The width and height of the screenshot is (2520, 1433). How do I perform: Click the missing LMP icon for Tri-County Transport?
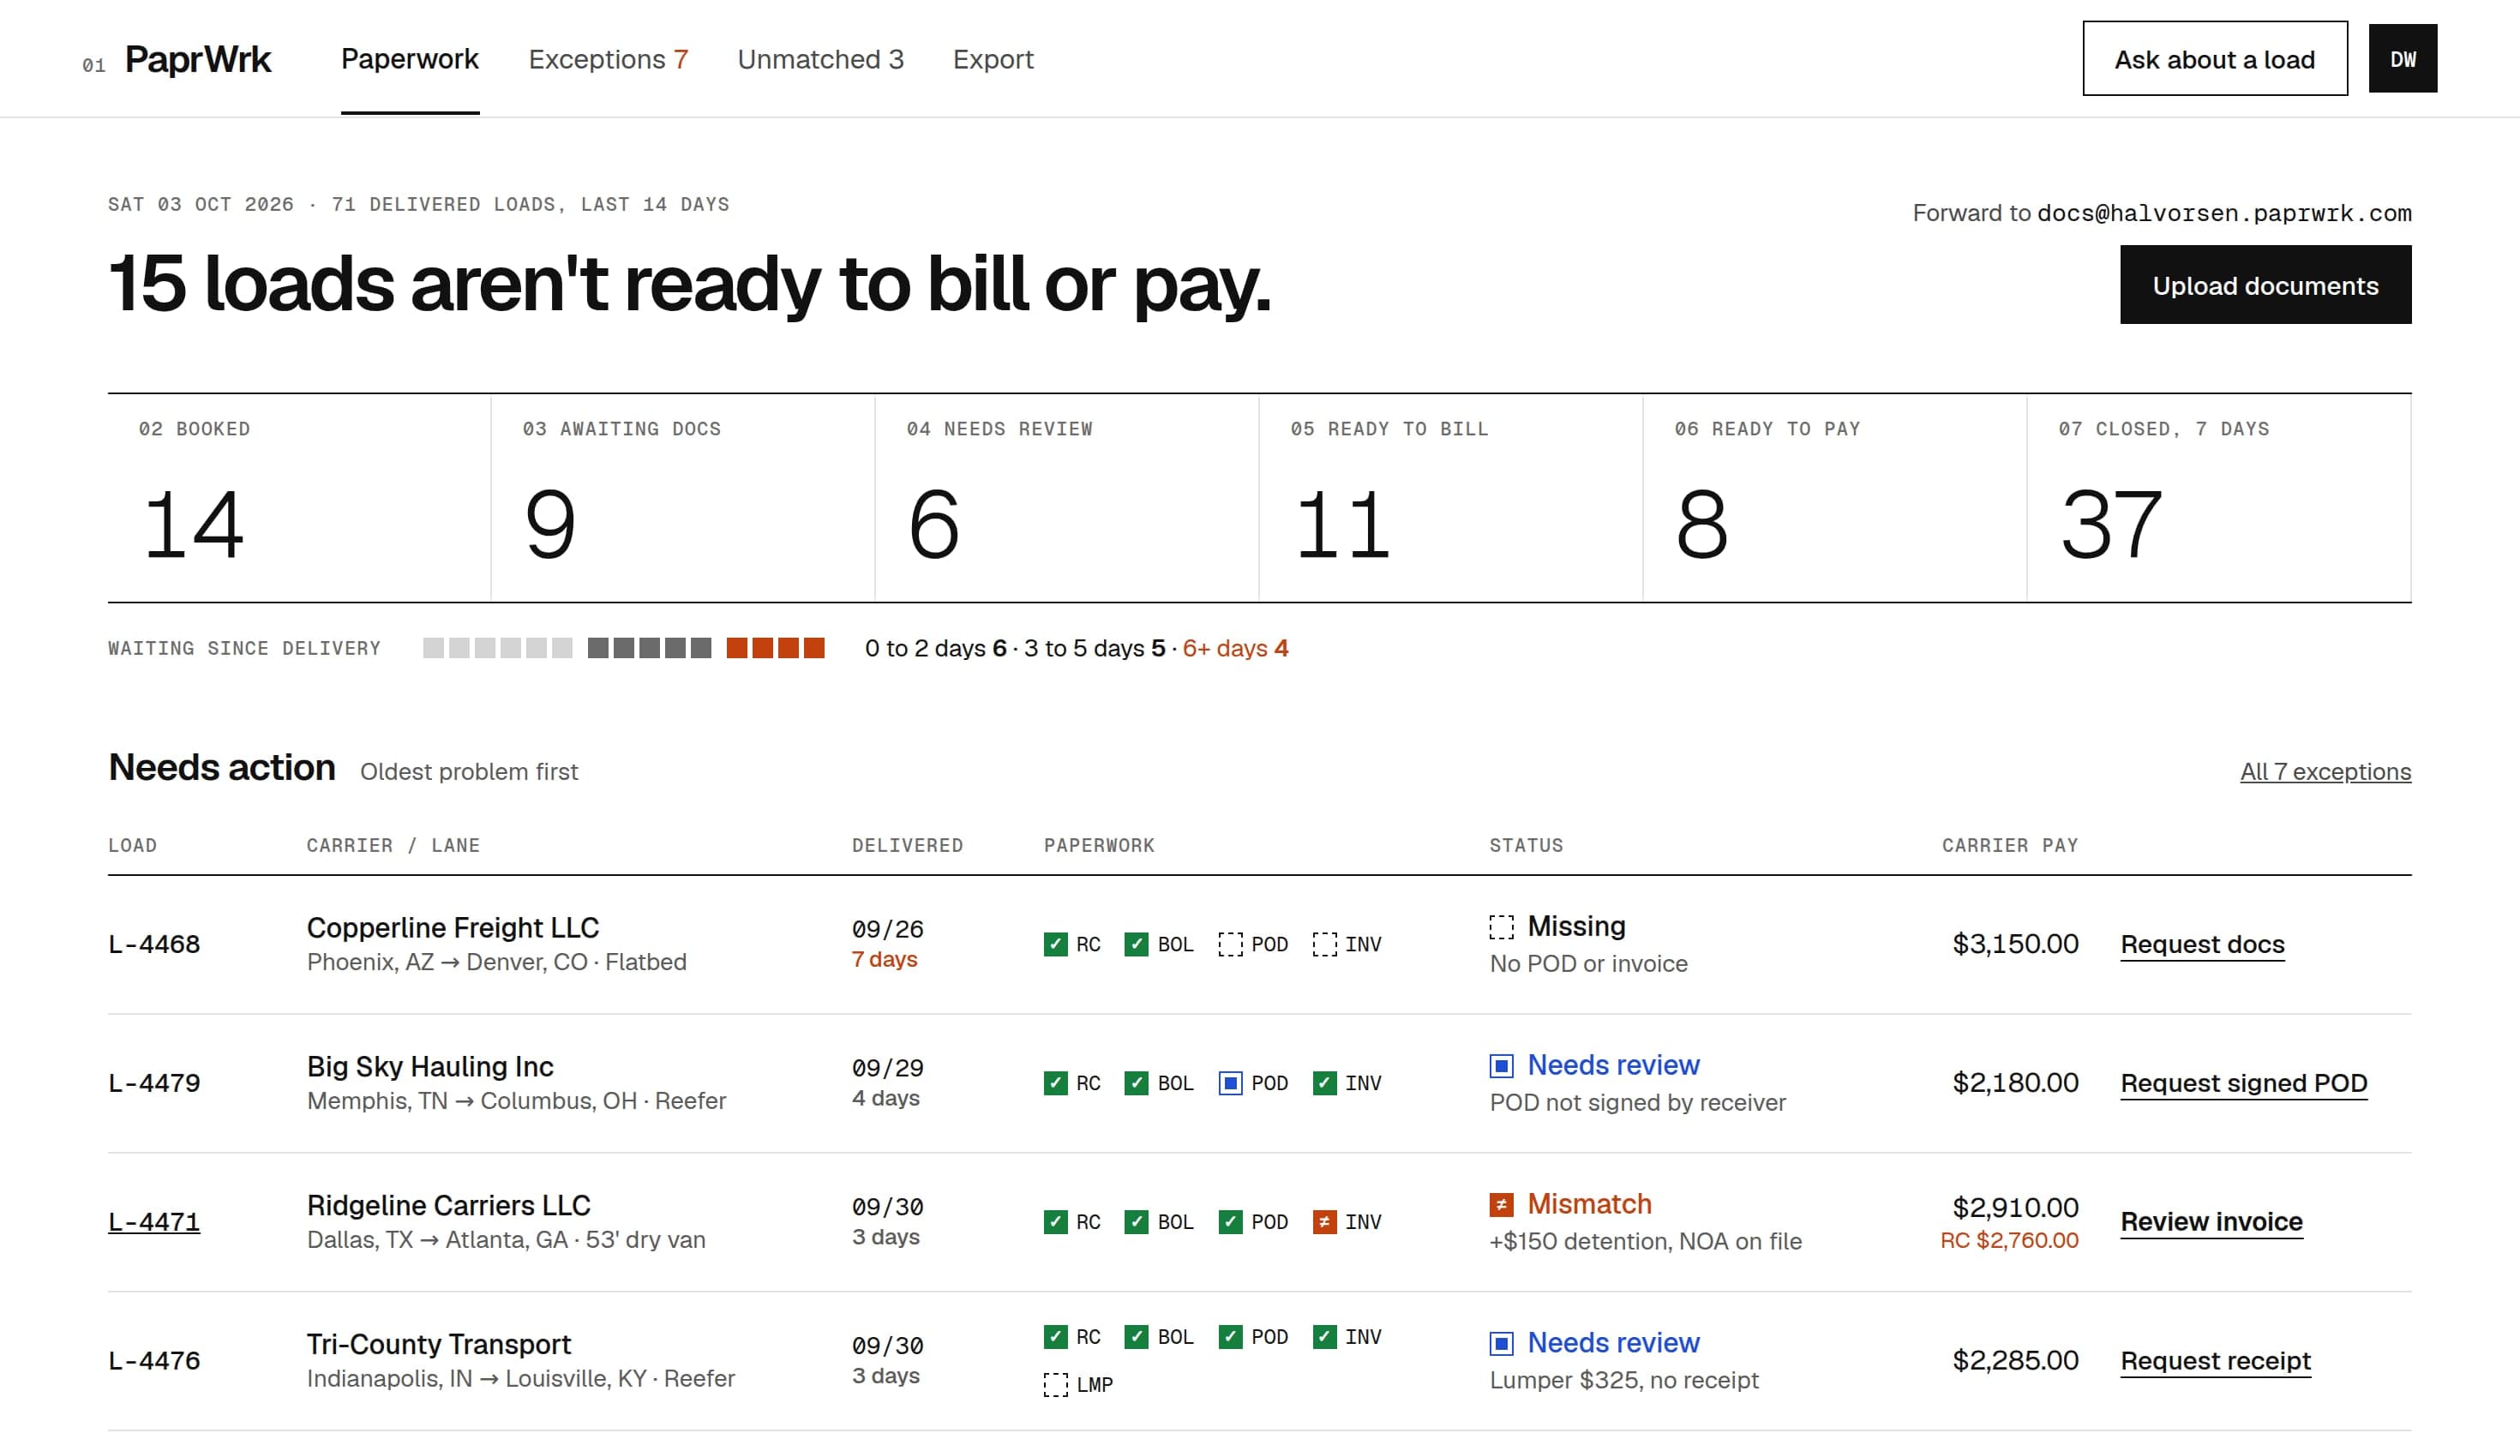[1055, 1384]
